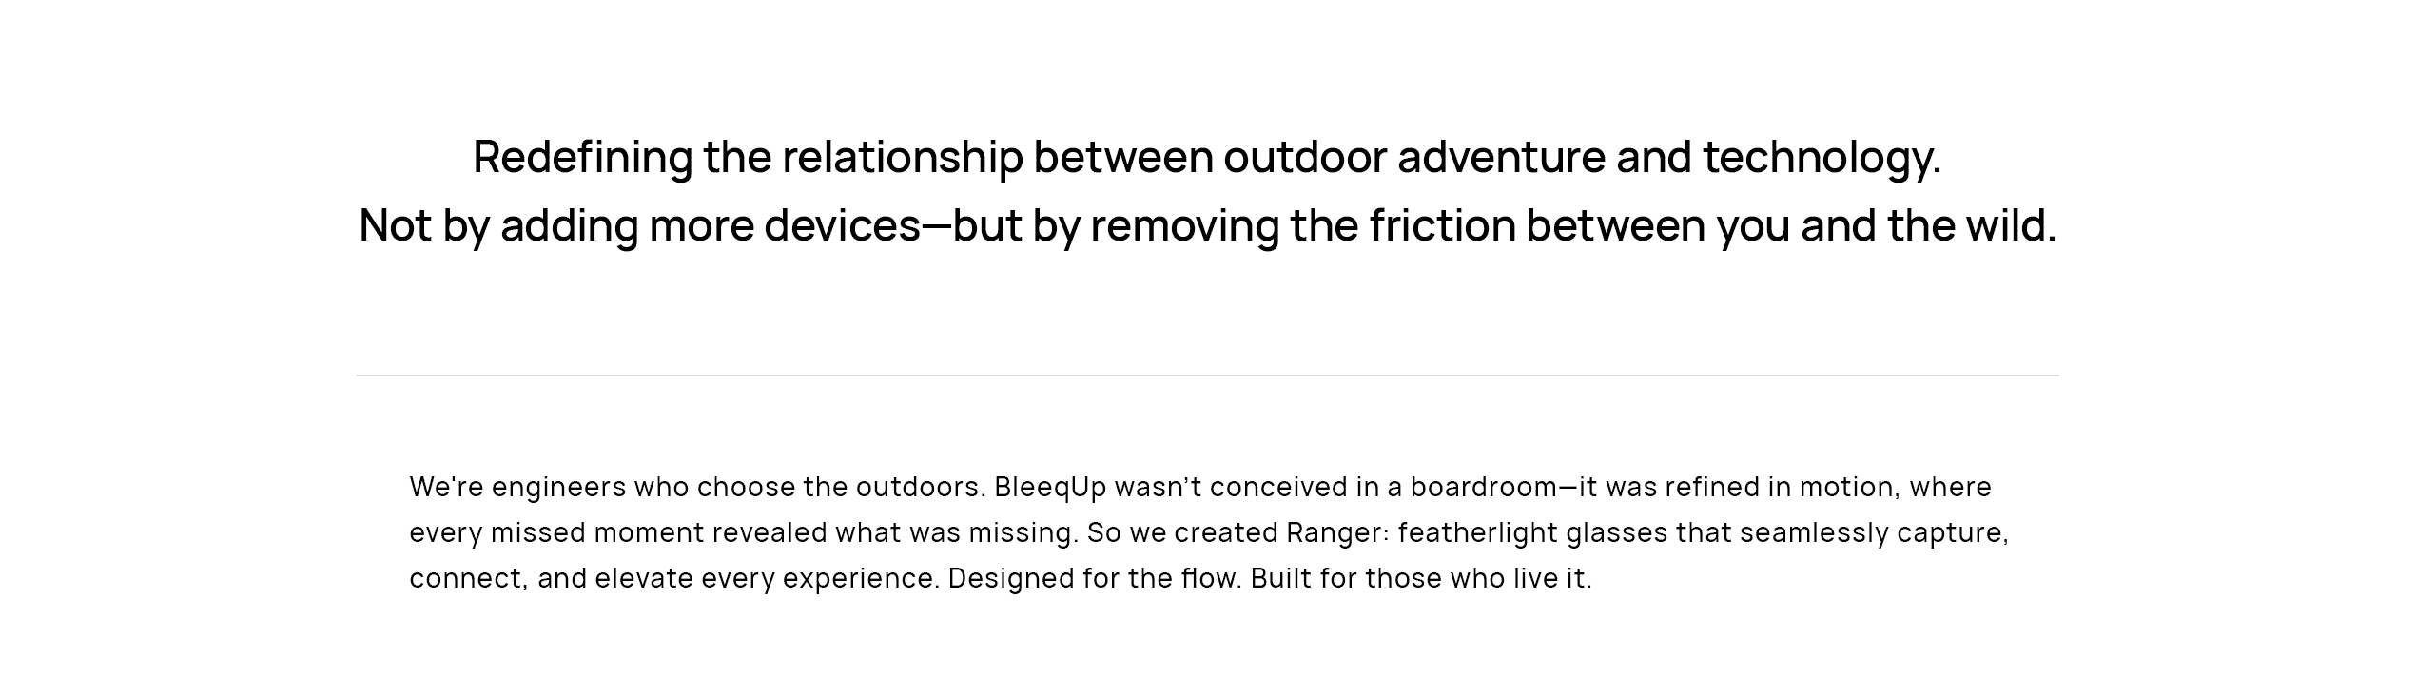
Task: Click the word "elevate" in the paragraph
Action: click(x=644, y=578)
